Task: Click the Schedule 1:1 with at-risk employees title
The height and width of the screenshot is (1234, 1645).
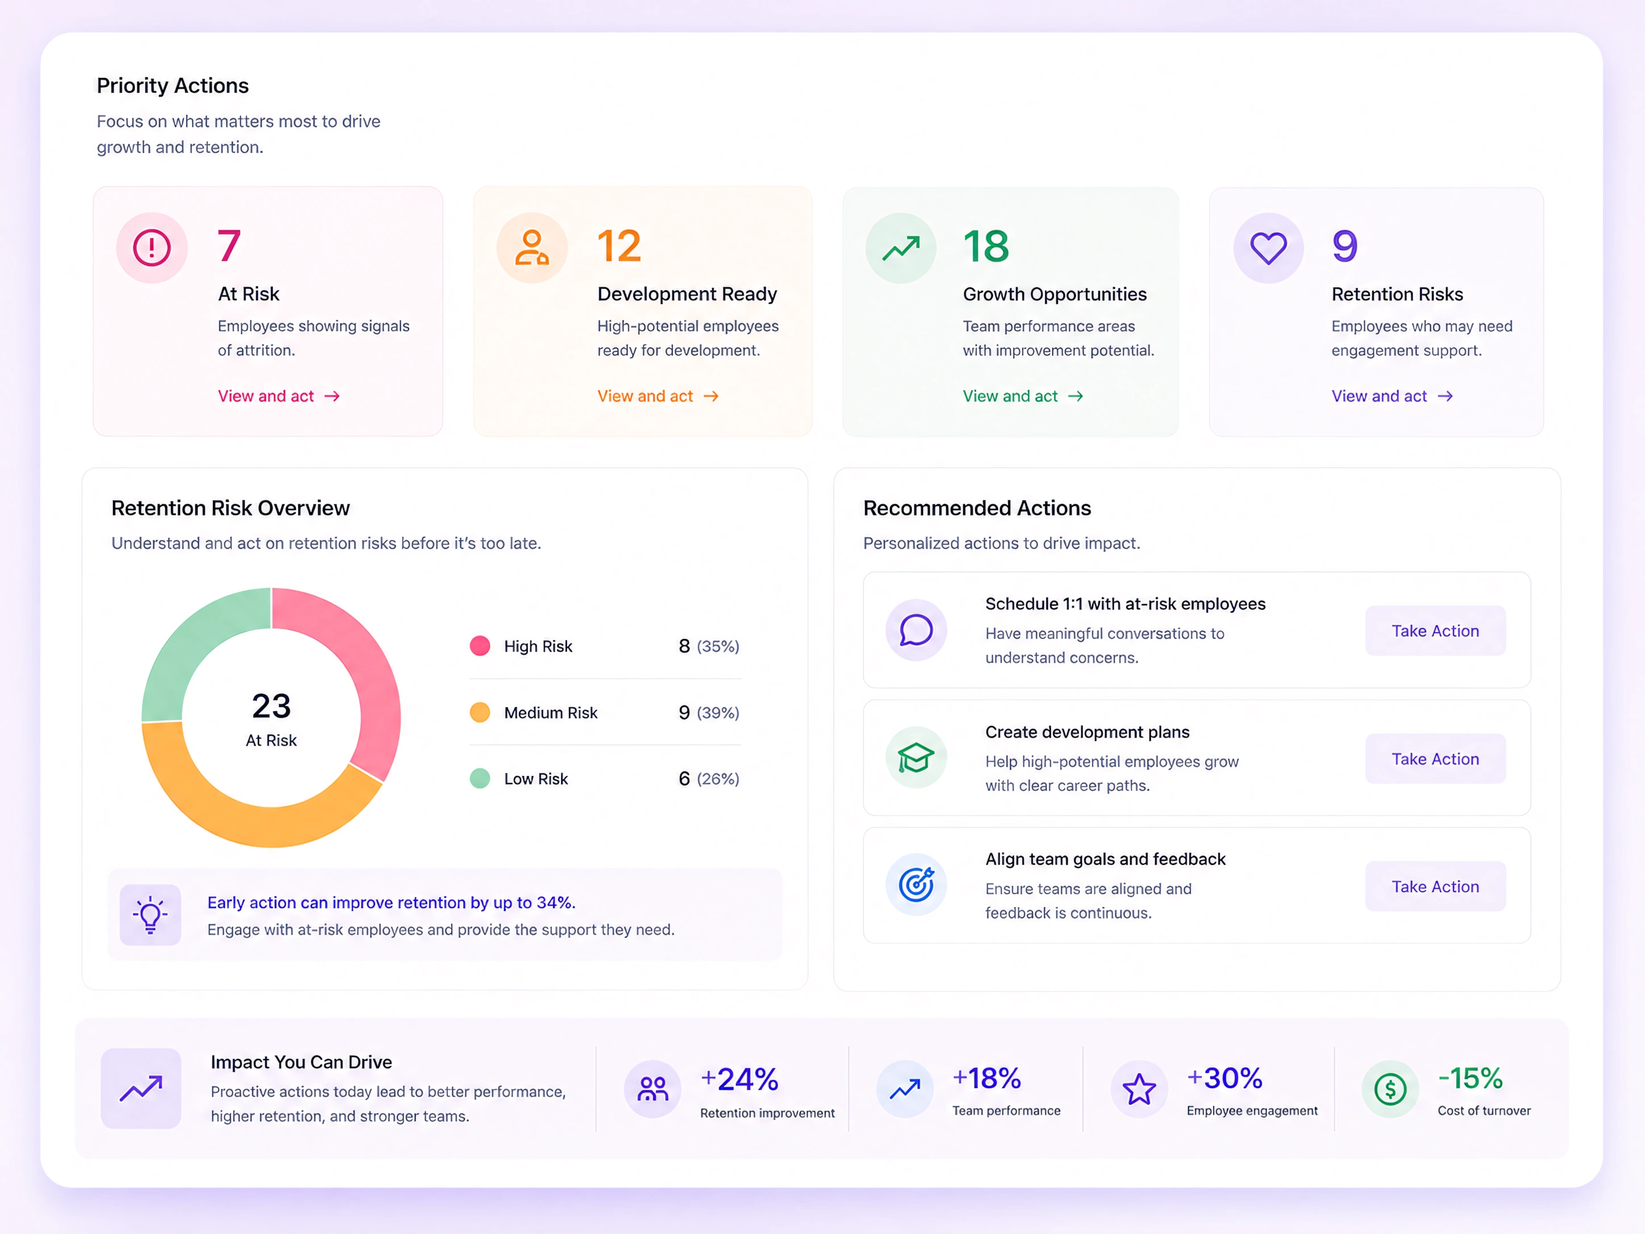Action: 1125,604
